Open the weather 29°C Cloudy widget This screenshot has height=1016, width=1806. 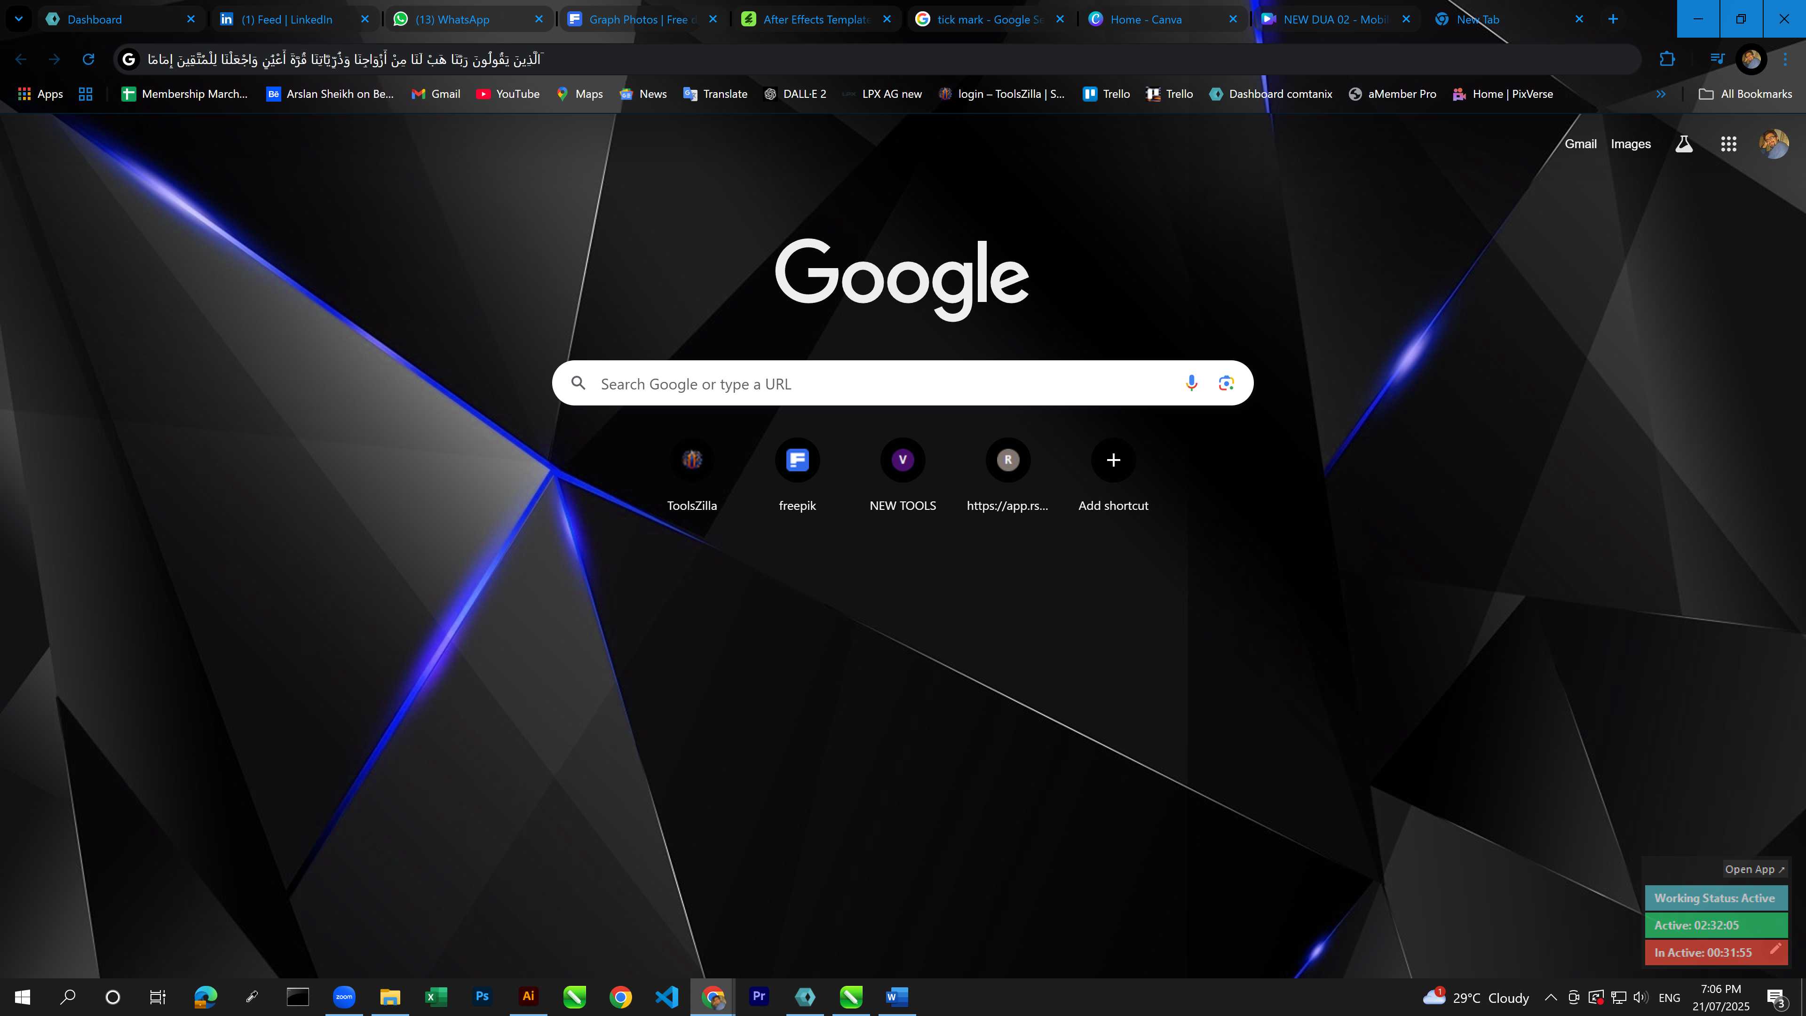(x=1476, y=997)
